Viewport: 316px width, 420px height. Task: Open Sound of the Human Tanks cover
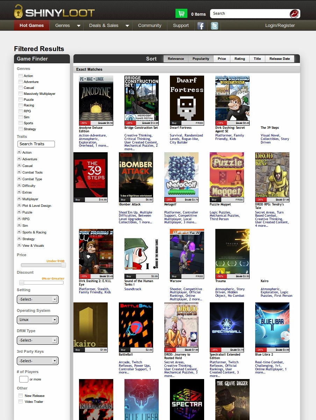(x=142, y=251)
